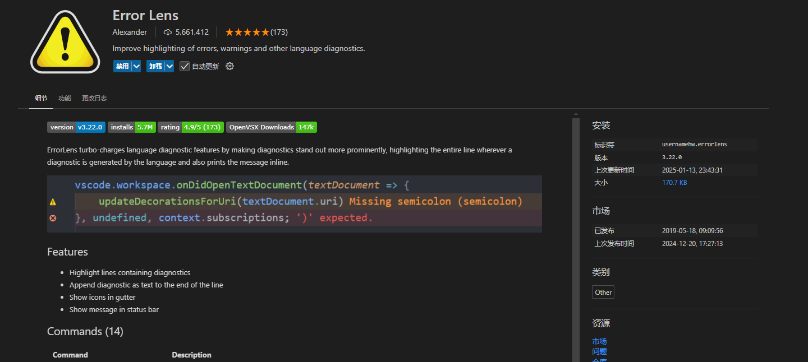This screenshot has width=808, height=362.
Task: Click the Commands (14) heading
Action: click(x=85, y=332)
